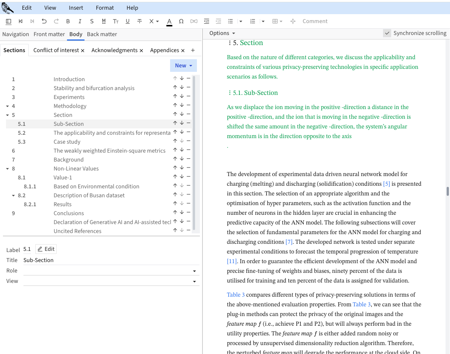Click the Undo arrow icon
Screen dimensions: 450x354
[44, 21]
